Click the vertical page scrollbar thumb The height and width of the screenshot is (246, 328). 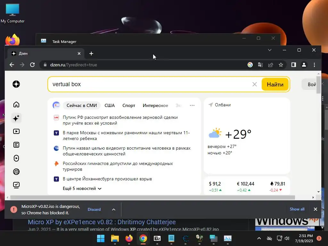[318, 85]
